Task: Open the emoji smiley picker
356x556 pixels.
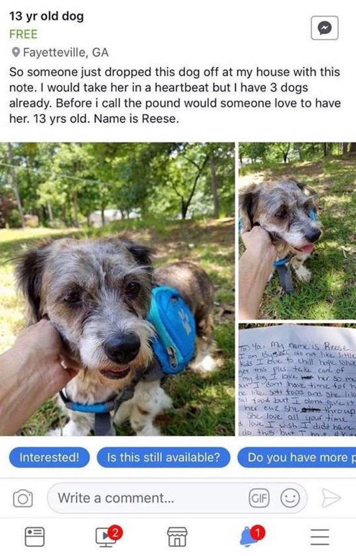Action: (x=290, y=498)
